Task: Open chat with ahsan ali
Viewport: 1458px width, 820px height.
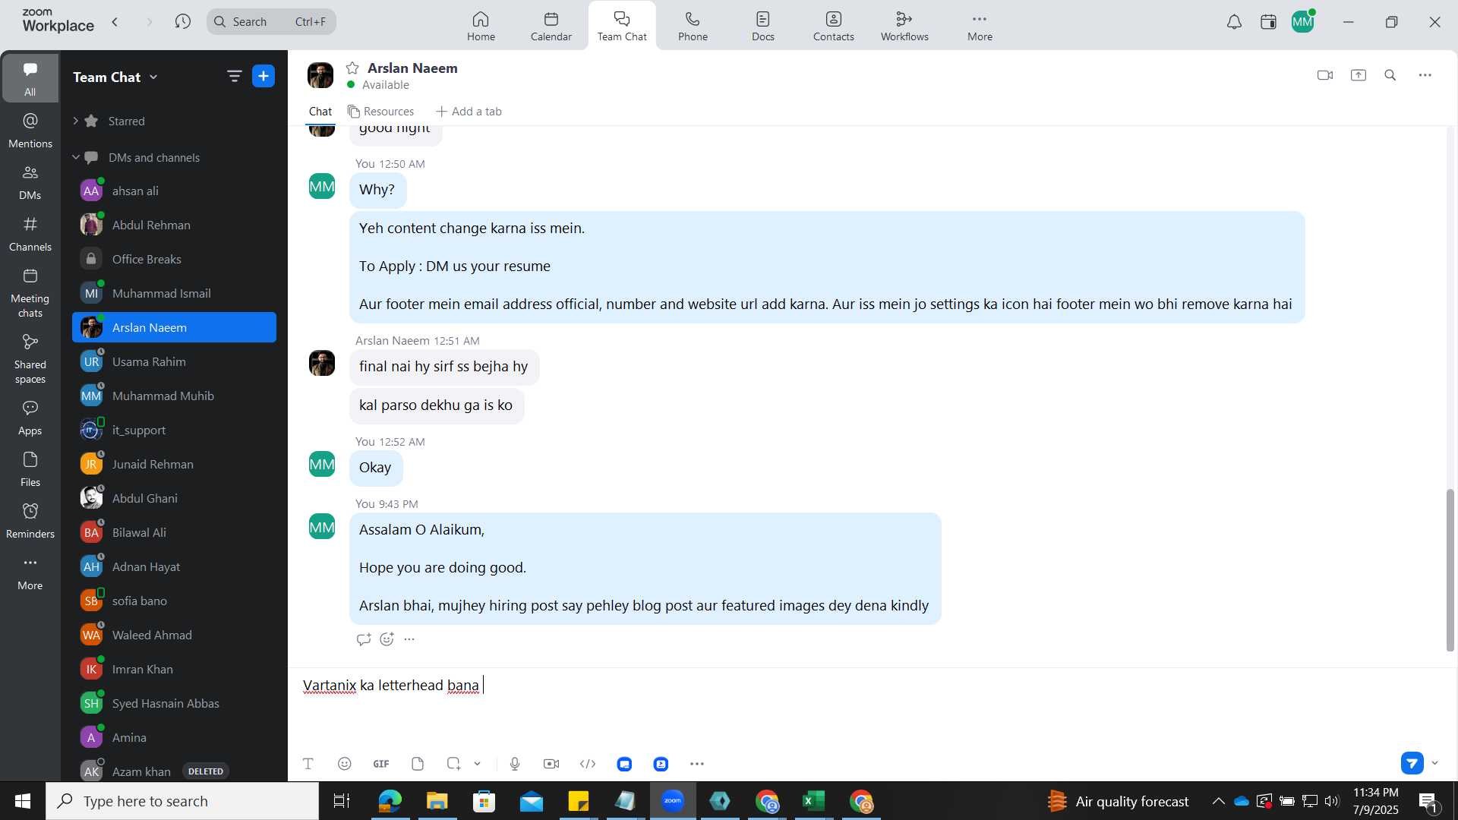Action: pos(174,191)
